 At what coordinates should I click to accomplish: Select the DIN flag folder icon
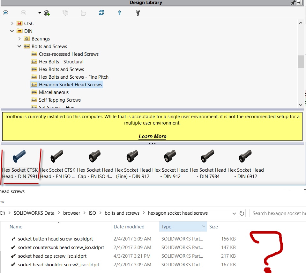[19, 31]
